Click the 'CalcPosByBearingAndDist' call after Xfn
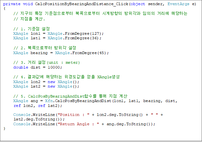Viewport: 202px width, 142px height. pyautogui.click(x=83, y=101)
